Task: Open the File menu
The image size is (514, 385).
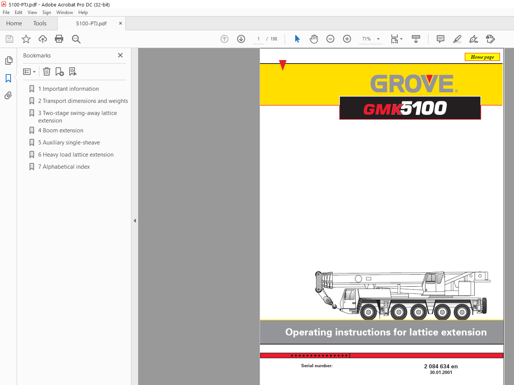Action: click(x=6, y=12)
